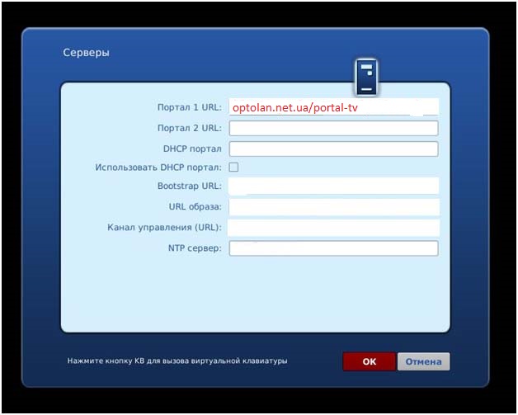Select the DHCP портал input field
The height and width of the screenshot is (415, 518).
[334, 149]
